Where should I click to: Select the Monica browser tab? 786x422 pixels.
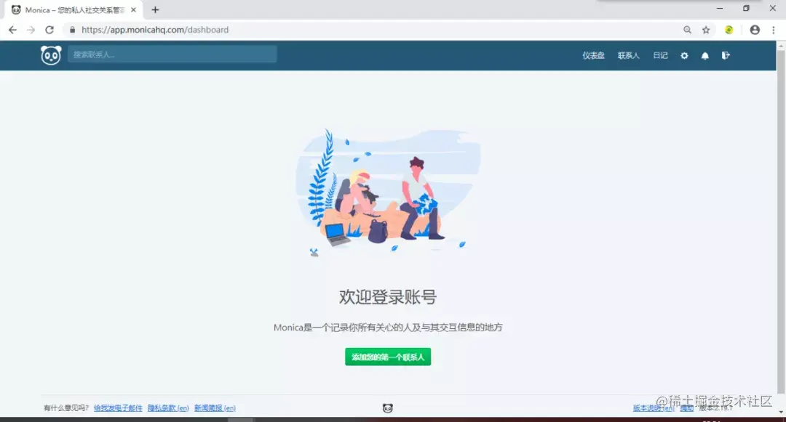pyautogui.click(x=74, y=10)
